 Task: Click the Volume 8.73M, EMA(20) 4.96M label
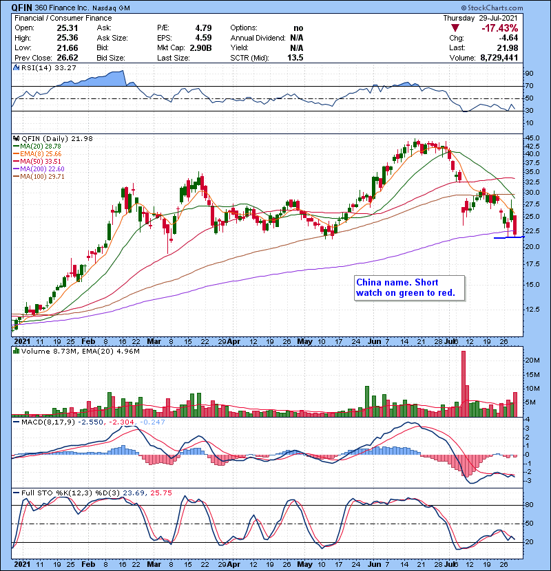tap(80, 351)
